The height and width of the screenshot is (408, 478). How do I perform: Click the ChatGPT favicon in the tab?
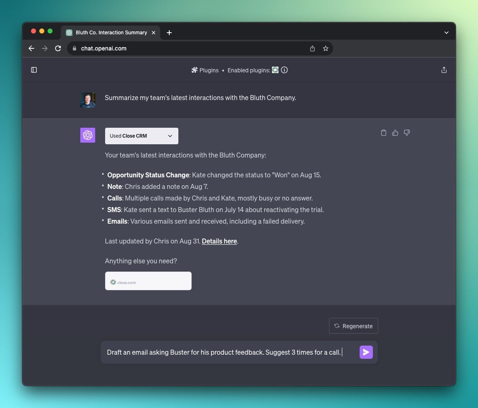[69, 33]
